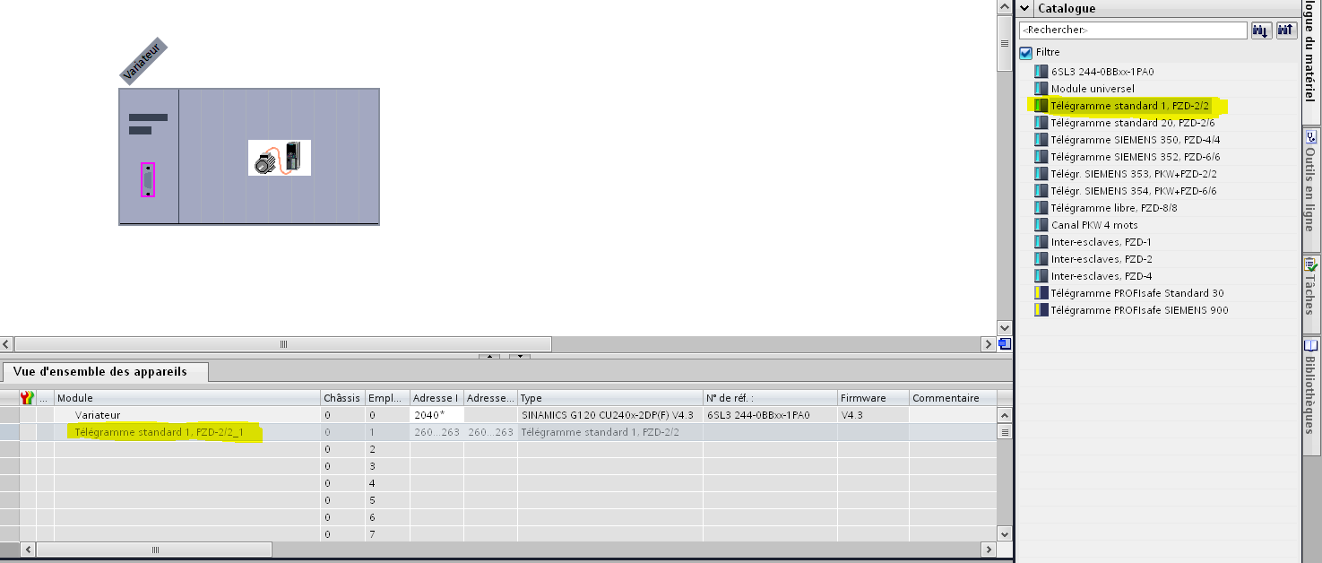This screenshot has height=563, width=1322.
Task: Click icon of Inter-esclaves, PZD-4
Action: [x=1041, y=276]
